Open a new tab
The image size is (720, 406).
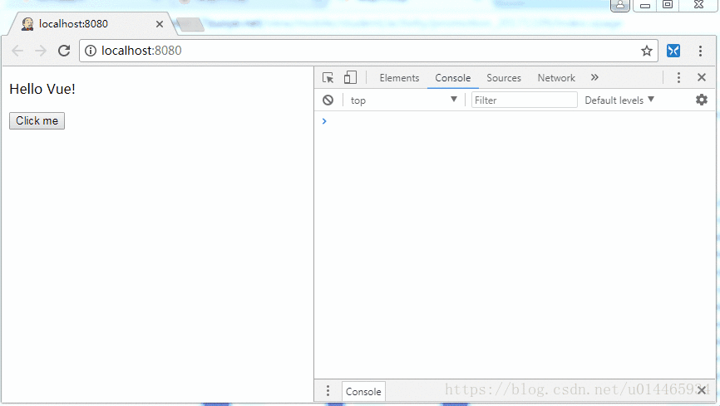click(x=190, y=24)
